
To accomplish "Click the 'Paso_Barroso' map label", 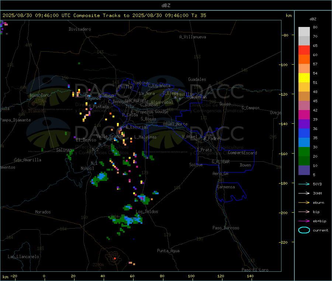I will (x=226, y=228).
